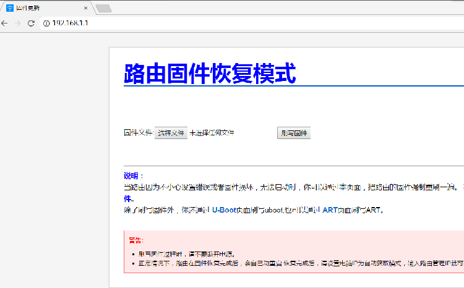Viewport: 464px width, 288px height.
Task: Click the blue bold 件 link text
Action: (127, 198)
